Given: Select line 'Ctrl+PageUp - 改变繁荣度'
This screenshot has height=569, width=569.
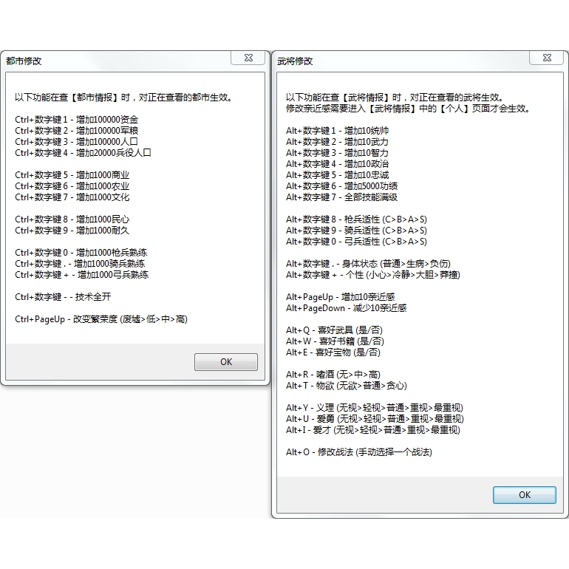Looking at the screenshot, I should (101, 319).
